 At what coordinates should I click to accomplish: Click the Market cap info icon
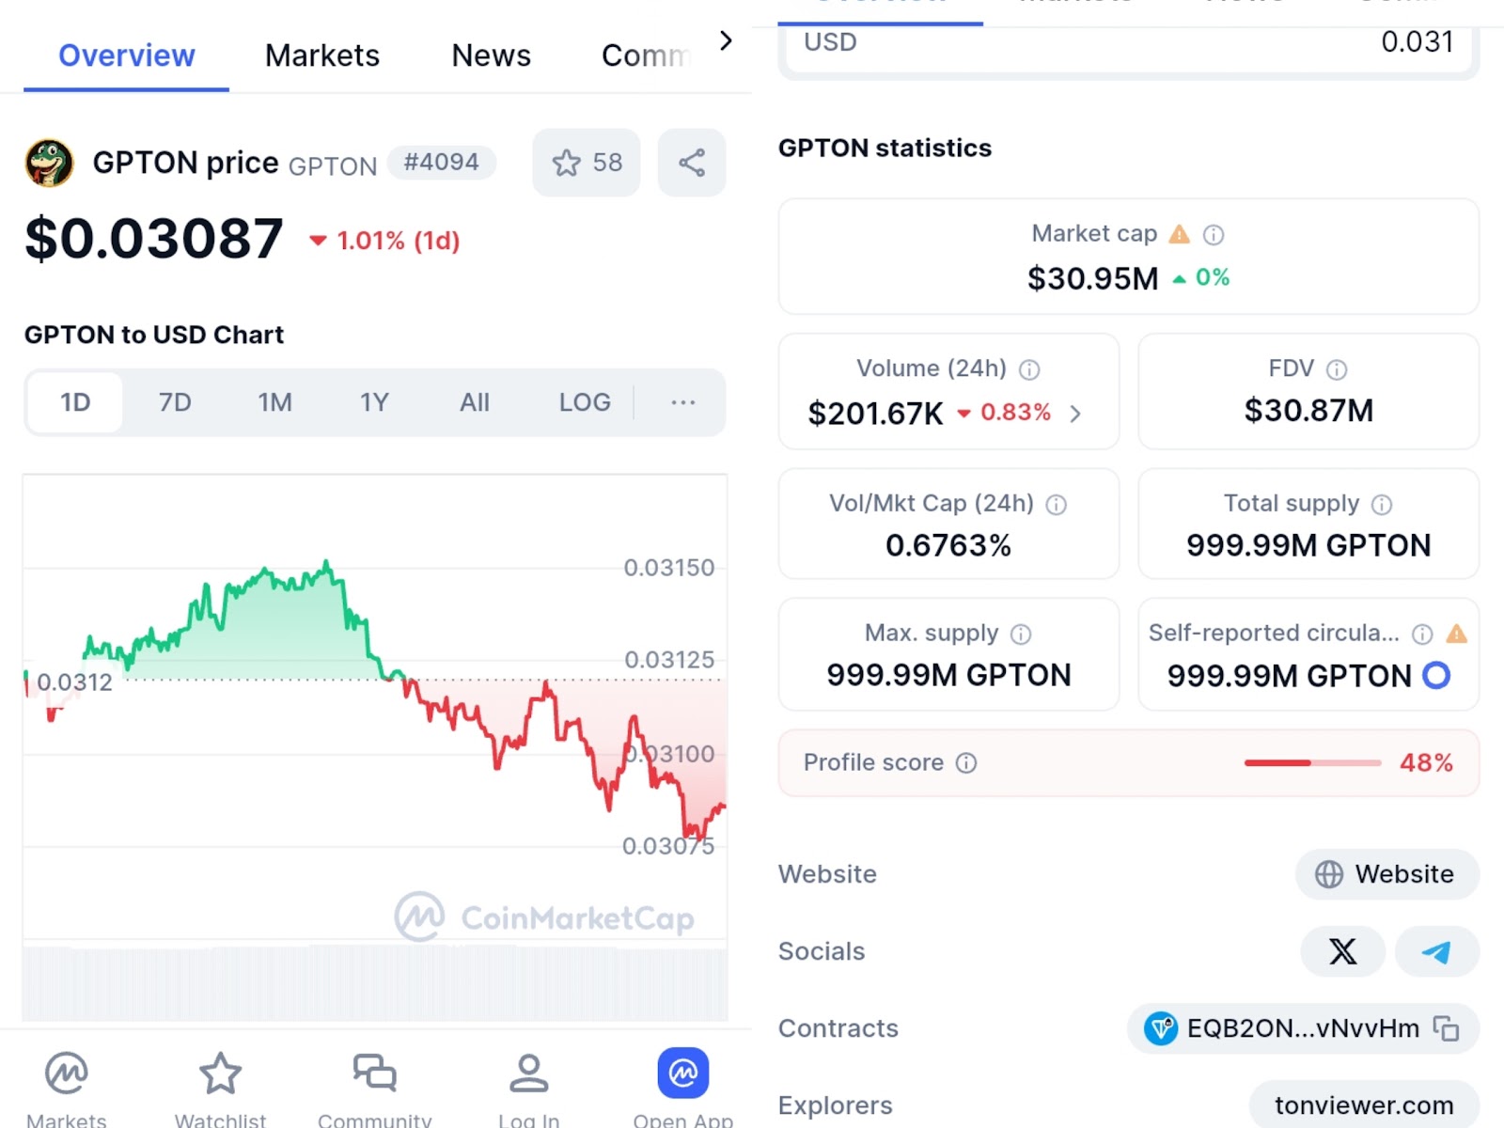(x=1214, y=235)
